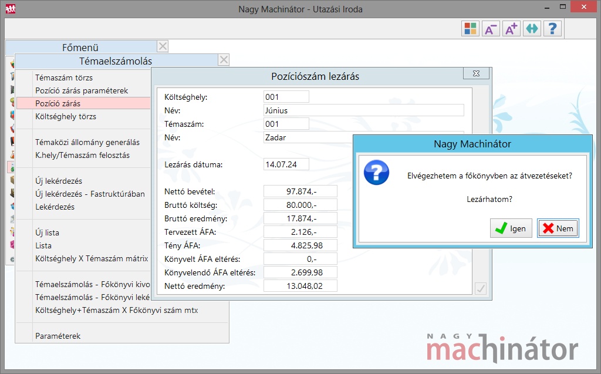
Task: Close the Témaelszámolás menu panel
Action: tap(224, 60)
